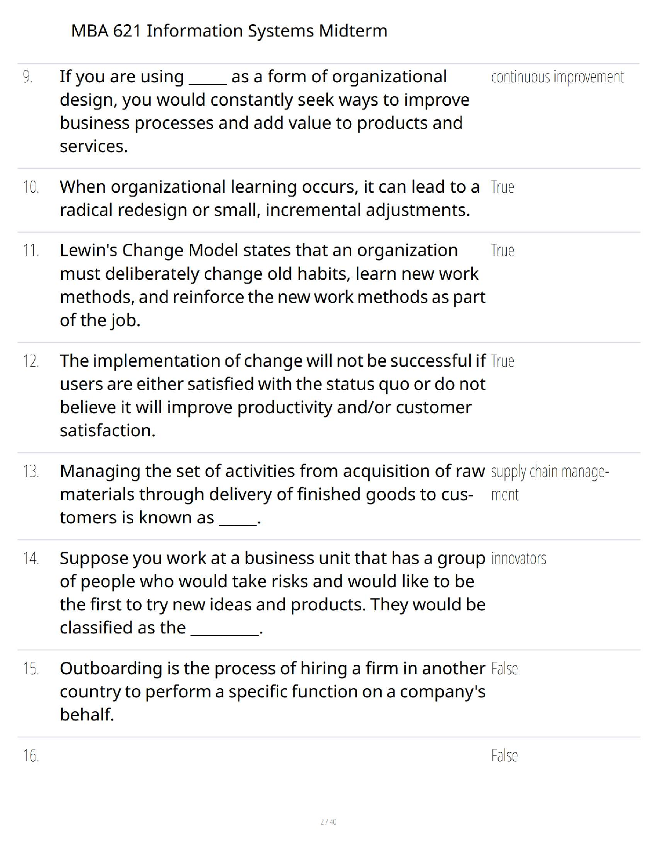The height and width of the screenshot is (851, 657).
Task: Click question number 16
Action: point(31,756)
